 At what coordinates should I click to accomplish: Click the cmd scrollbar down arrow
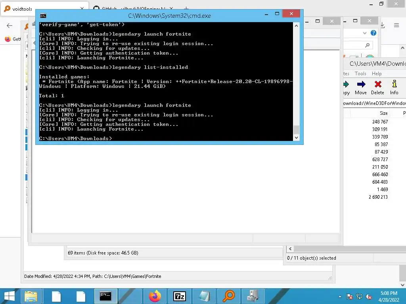coord(297,138)
